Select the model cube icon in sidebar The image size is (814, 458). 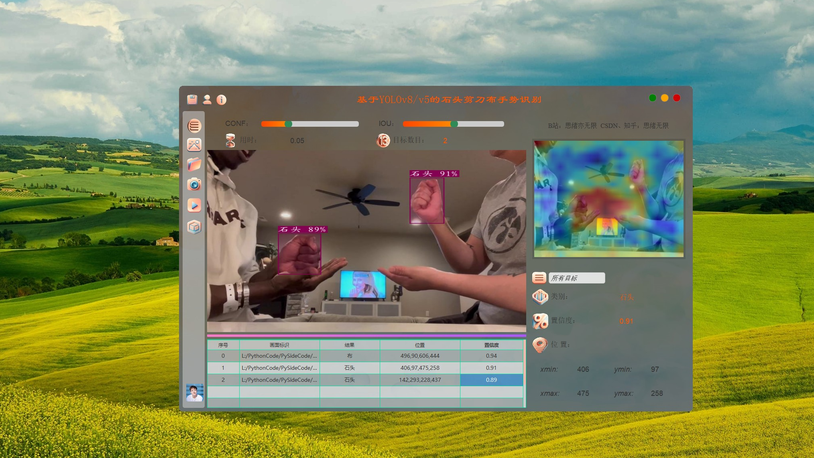click(x=194, y=227)
